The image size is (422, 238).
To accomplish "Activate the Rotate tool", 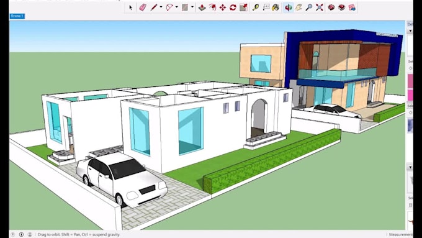I will point(233,7).
